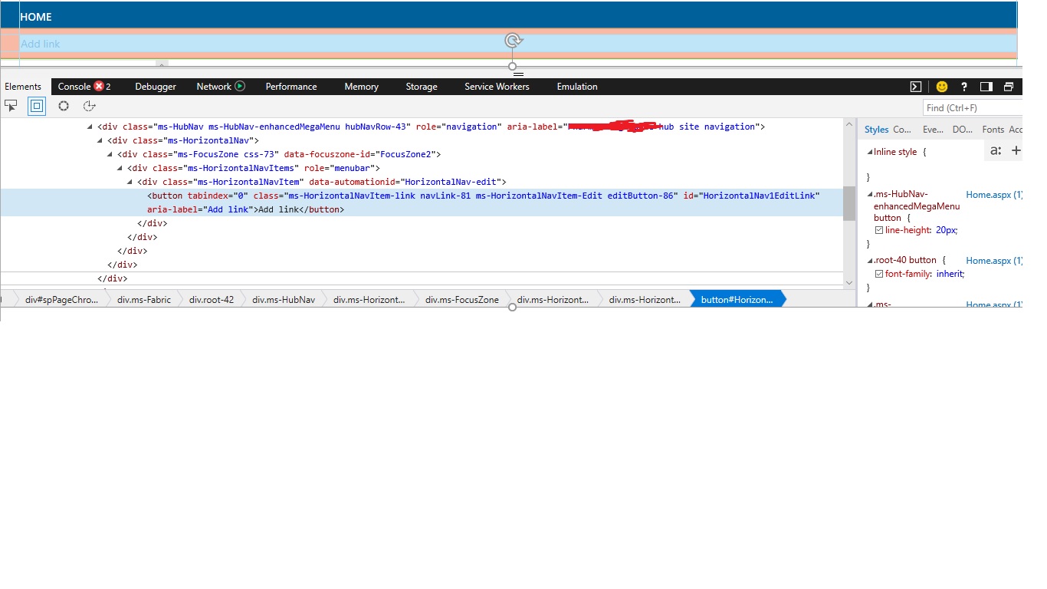Viewport: 1047px width, 589px height.
Task: Select button#Horizon... breadcrumb
Action: click(737, 299)
